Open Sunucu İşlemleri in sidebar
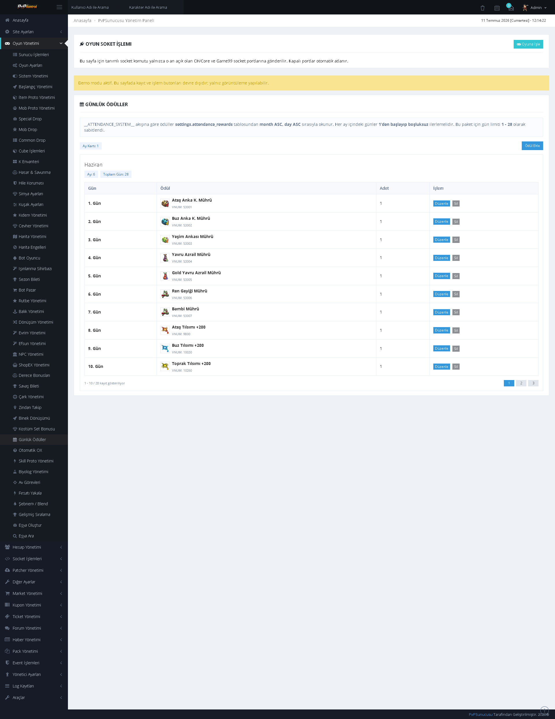 click(x=34, y=55)
